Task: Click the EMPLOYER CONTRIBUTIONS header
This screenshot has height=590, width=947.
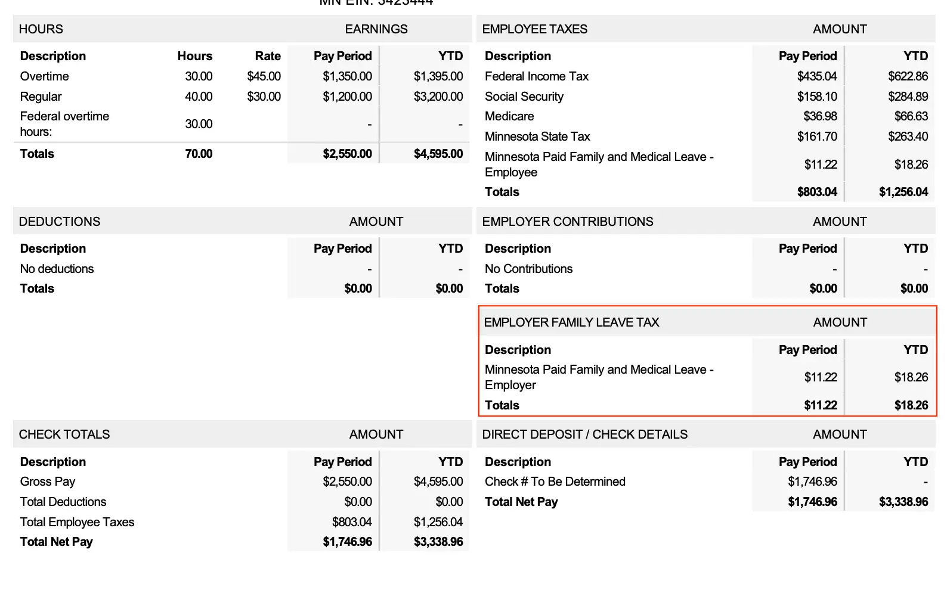Action: pos(568,222)
